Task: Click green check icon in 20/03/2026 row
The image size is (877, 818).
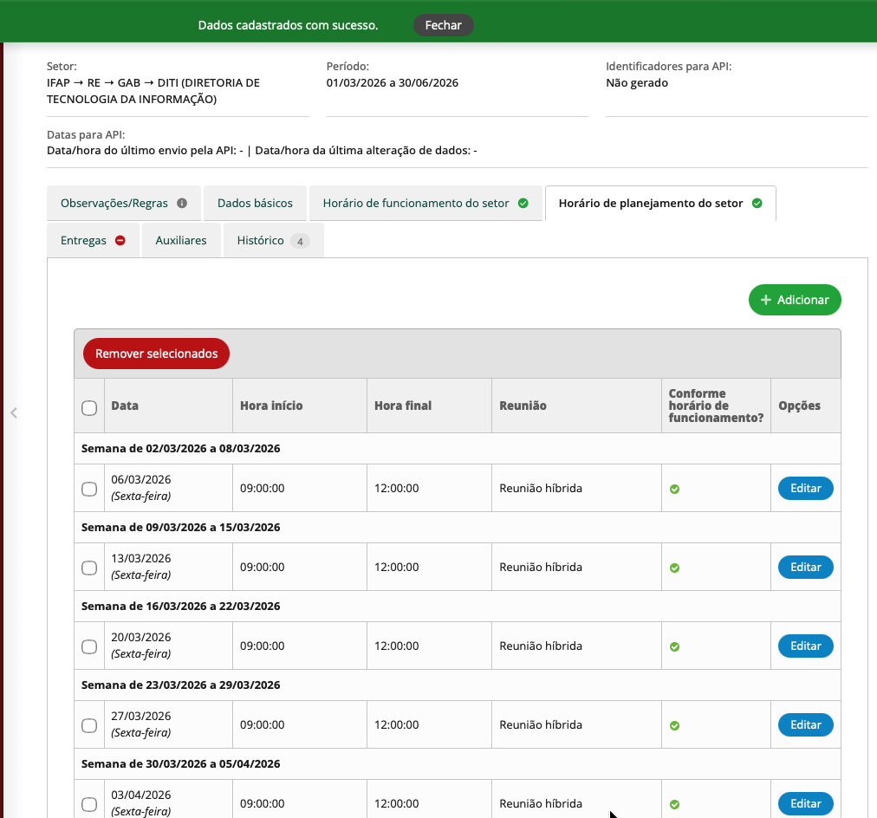Action: [x=674, y=646]
